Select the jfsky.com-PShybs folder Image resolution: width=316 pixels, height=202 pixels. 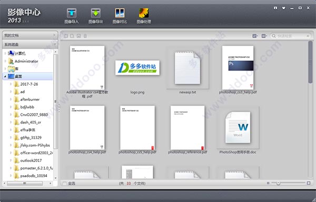click(35, 145)
